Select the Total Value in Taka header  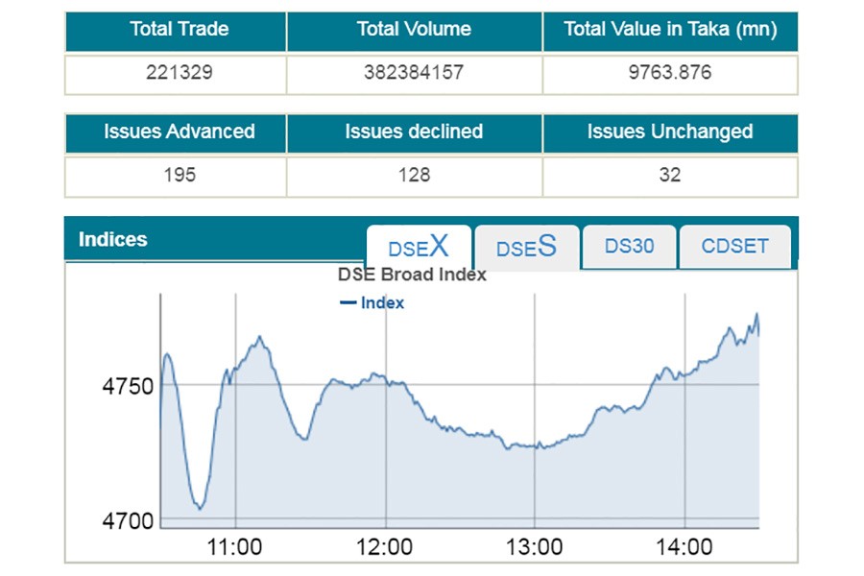point(669,30)
